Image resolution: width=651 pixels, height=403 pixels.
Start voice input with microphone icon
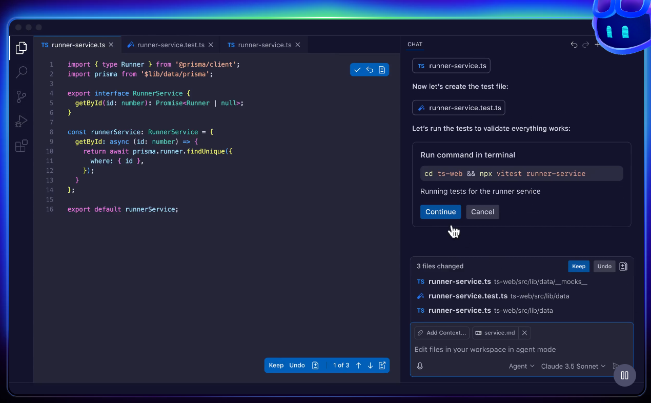420,366
